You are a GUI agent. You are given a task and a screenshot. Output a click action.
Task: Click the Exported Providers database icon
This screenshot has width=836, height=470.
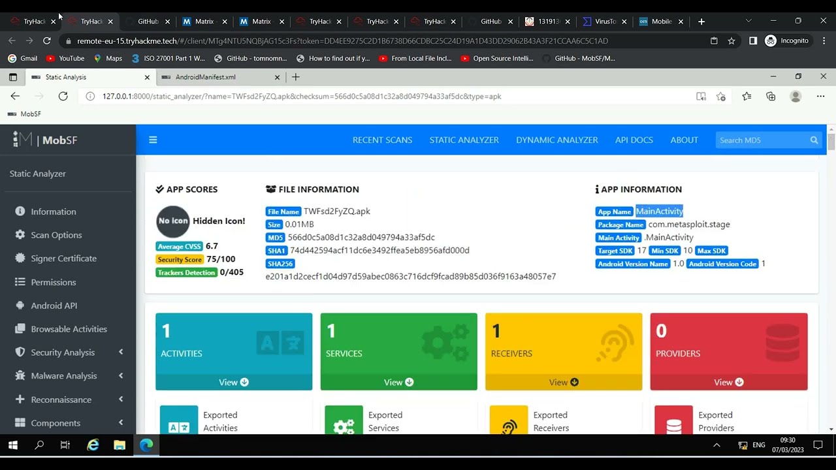click(x=673, y=422)
